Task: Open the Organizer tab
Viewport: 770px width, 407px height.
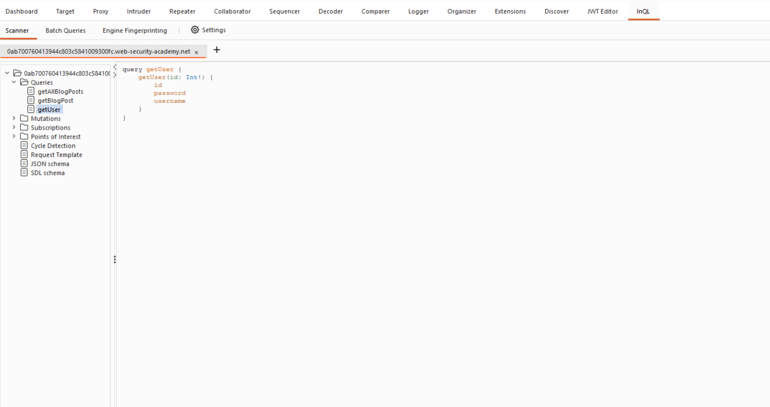Action: pyautogui.click(x=462, y=11)
